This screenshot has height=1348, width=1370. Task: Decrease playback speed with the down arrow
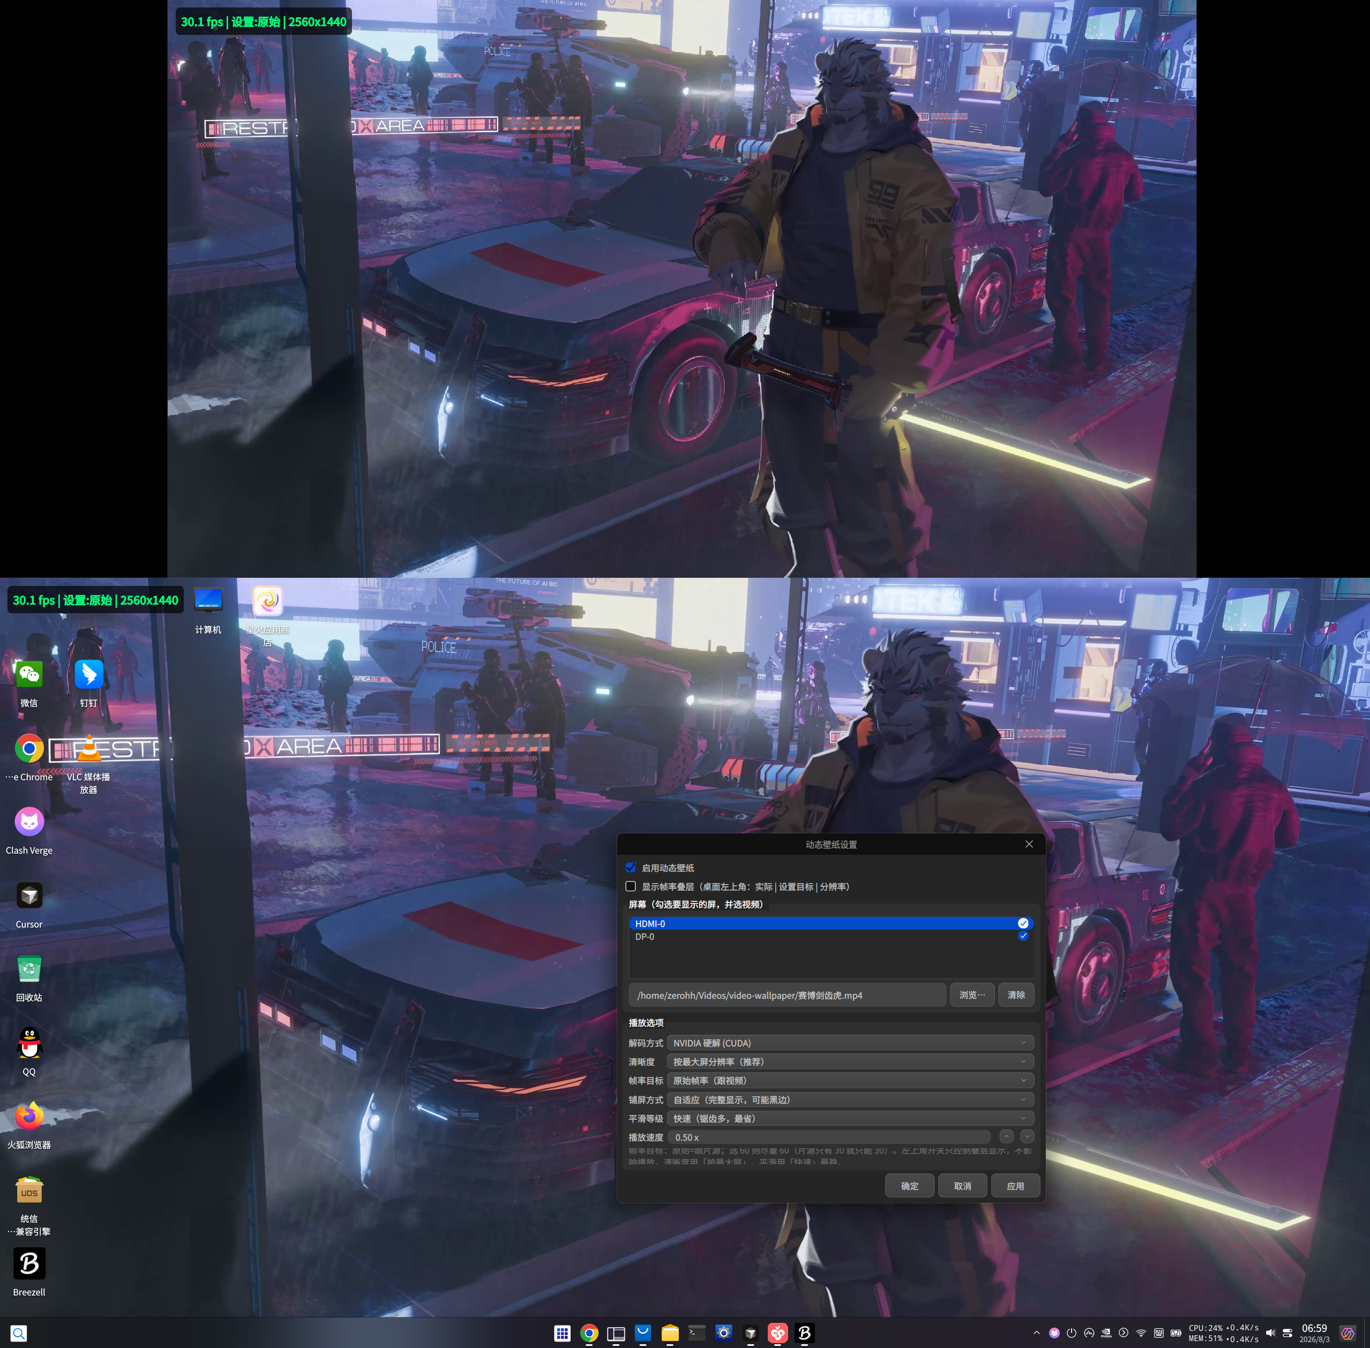pyautogui.click(x=1027, y=1136)
